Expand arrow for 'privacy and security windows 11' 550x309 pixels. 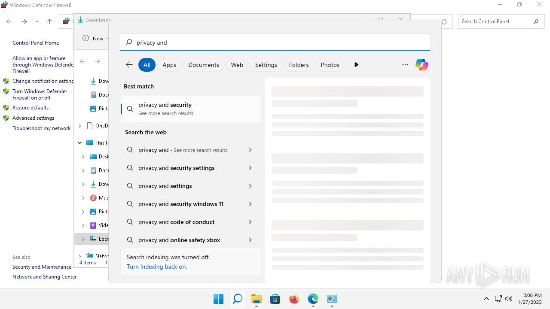pyautogui.click(x=250, y=204)
